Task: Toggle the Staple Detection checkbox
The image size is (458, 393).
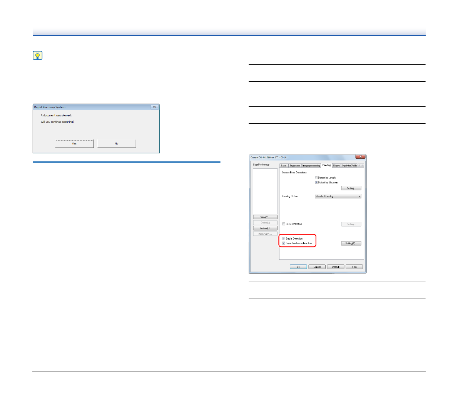Action: click(x=284, y=238)
